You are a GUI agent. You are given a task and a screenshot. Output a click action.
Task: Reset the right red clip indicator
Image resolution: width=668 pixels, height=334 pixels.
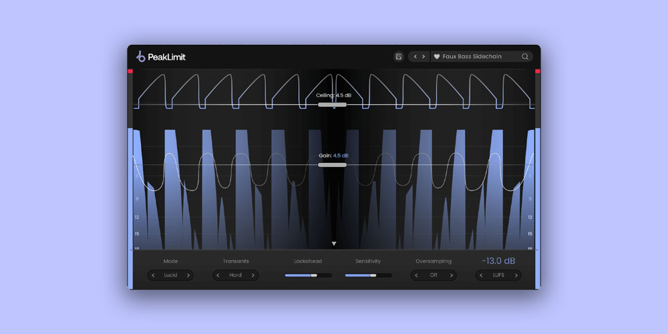coord(538,71)
